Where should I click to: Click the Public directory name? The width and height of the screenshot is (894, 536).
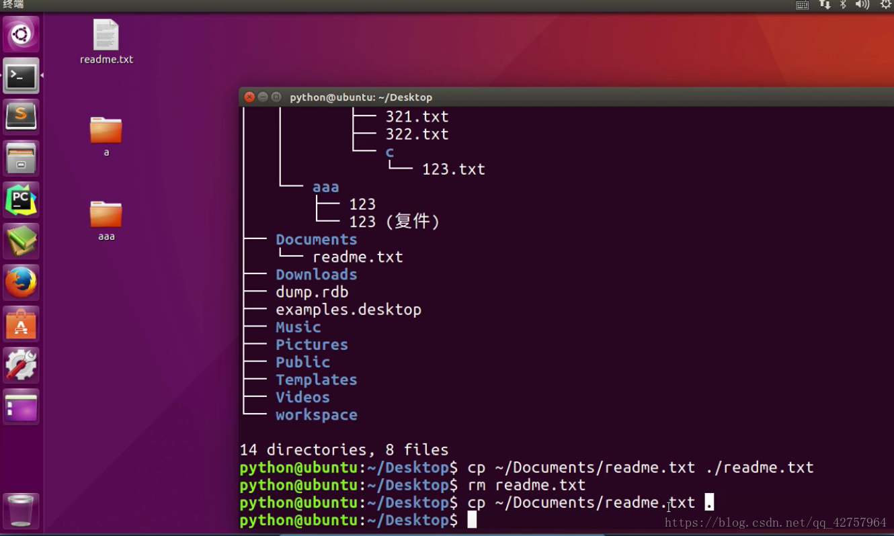point(303,362)
